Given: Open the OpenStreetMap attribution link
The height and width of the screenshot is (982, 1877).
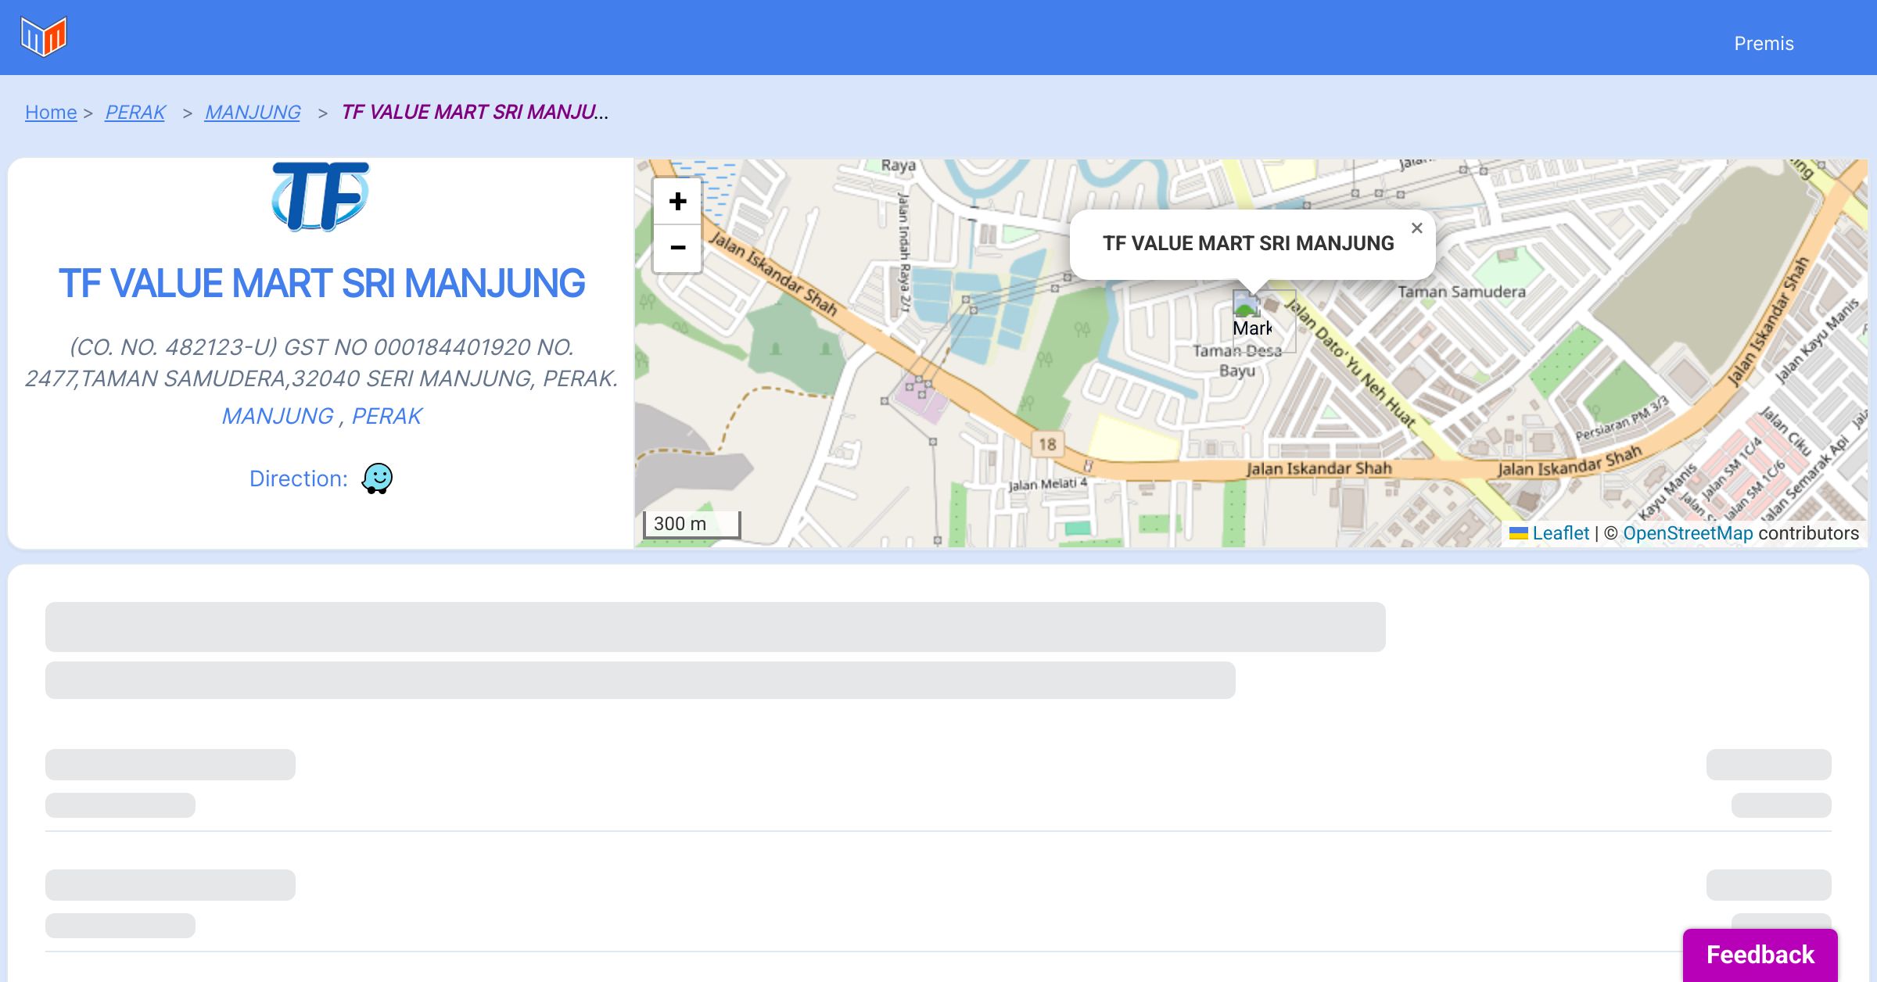Looking at the screenshot, I should (x=1688, y=533).
